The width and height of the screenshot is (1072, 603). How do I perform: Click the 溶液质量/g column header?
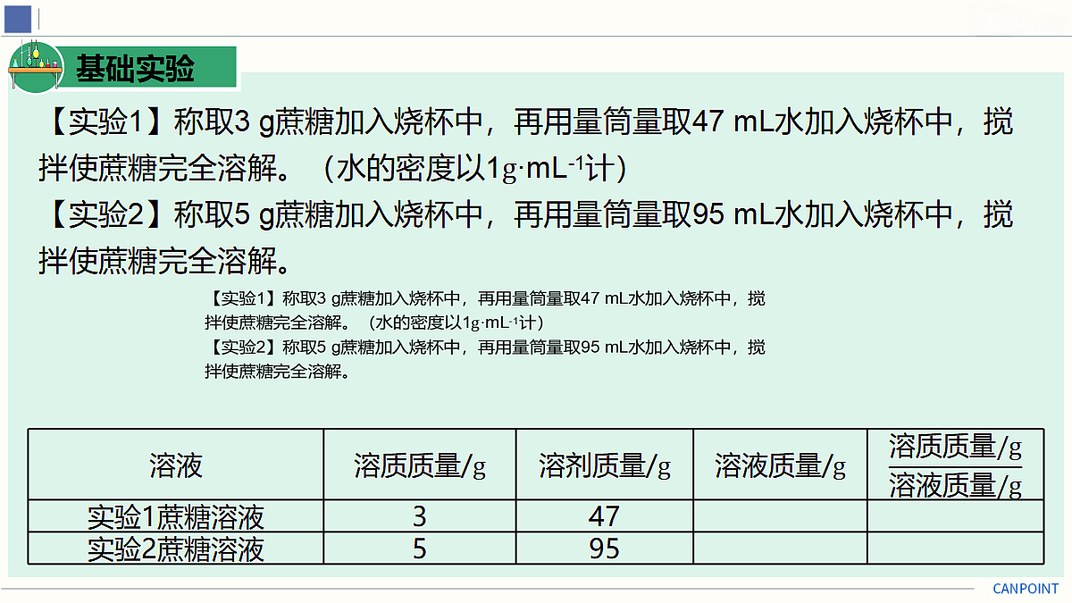780,465
